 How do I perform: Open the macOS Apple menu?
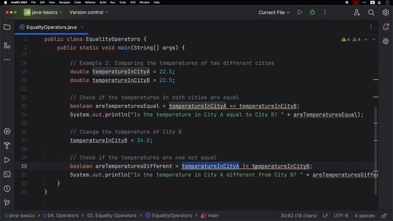click(x=6, y=2)
